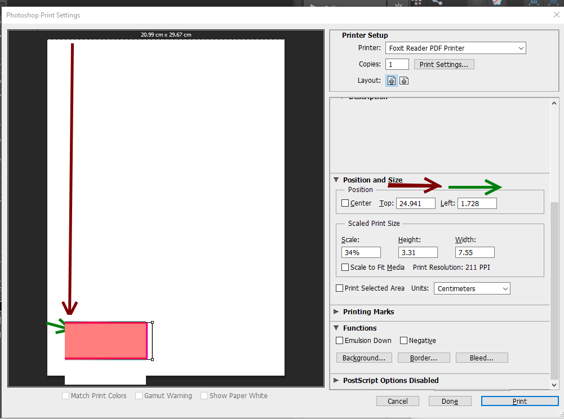The width and height of the screenshot is (564, 419).
Task: Click the Left position field
Action: click(x=477, y=203)
